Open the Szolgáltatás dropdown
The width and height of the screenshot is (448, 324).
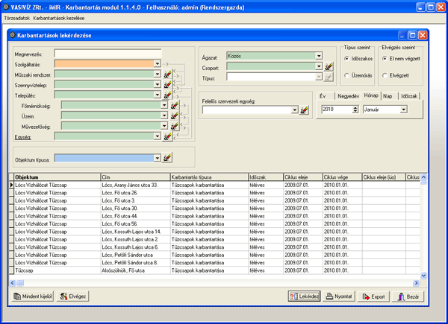[157, 64]
